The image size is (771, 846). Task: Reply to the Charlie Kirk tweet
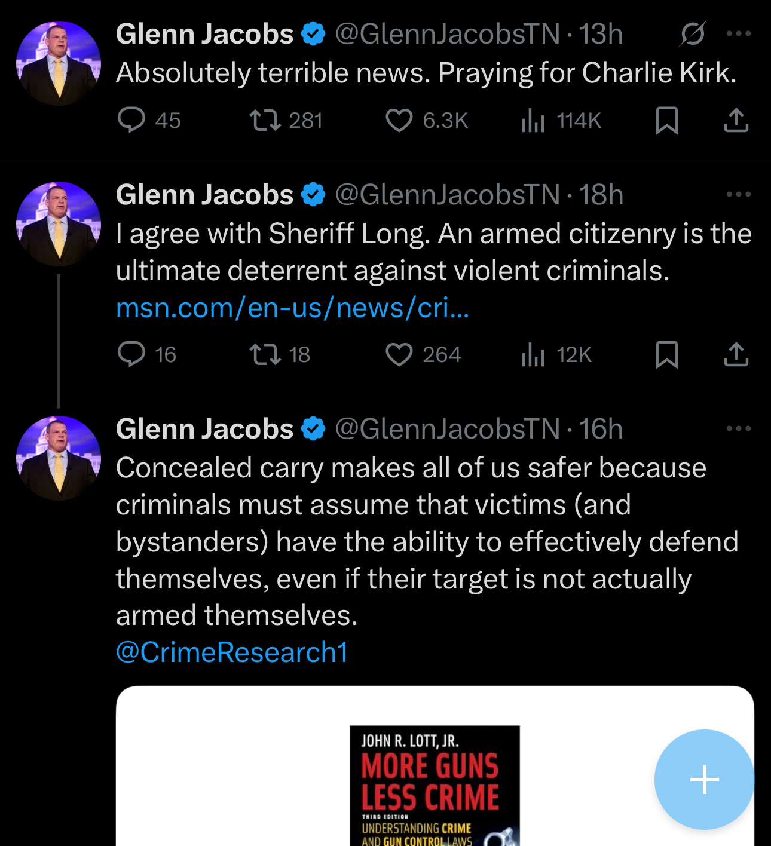click(131, 119)
